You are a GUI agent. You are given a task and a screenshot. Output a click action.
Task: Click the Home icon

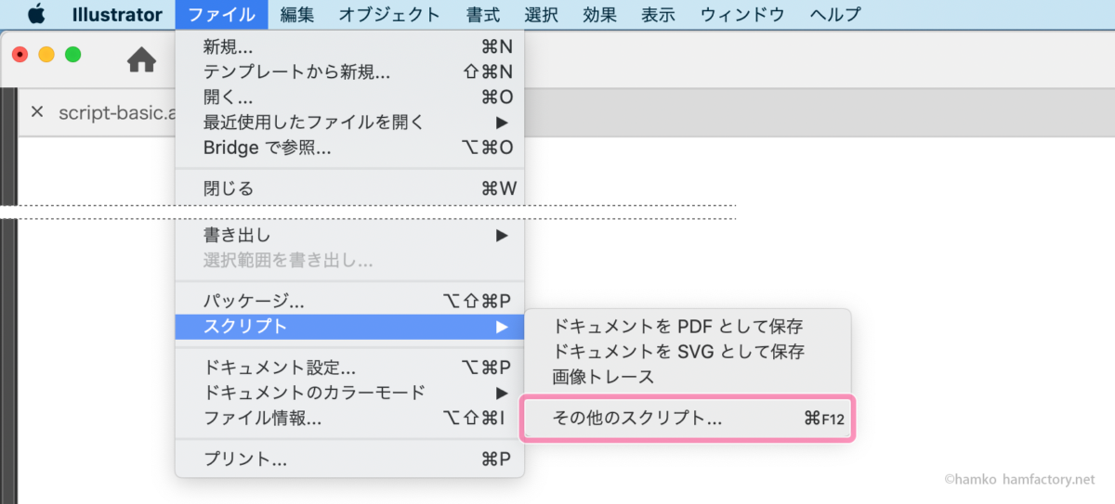(141, 61)
